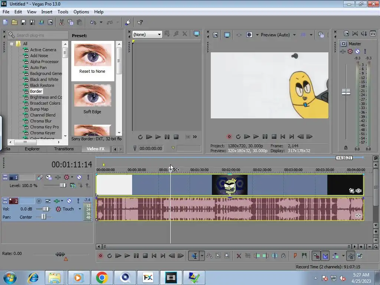The image size is (380, 285).
Task: Open the File menu
Action: point(6,12)
